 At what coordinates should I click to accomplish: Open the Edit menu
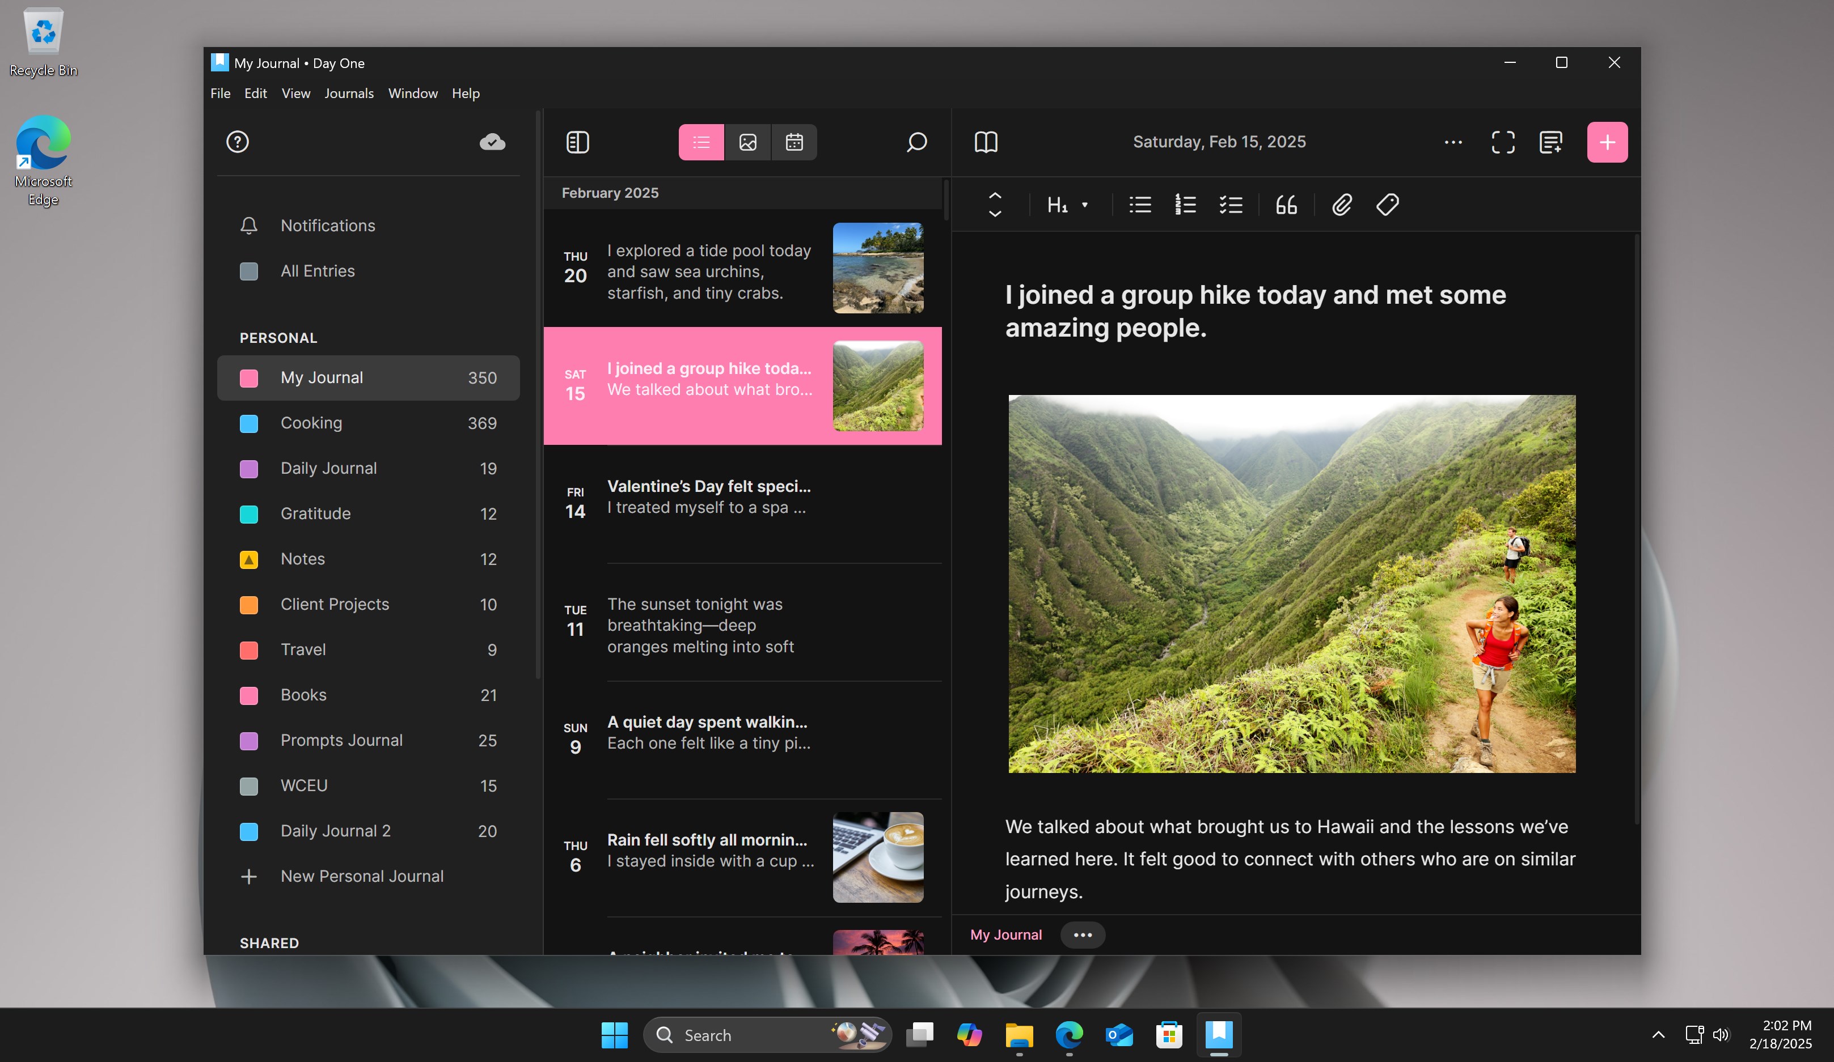[x=255, y=93]
